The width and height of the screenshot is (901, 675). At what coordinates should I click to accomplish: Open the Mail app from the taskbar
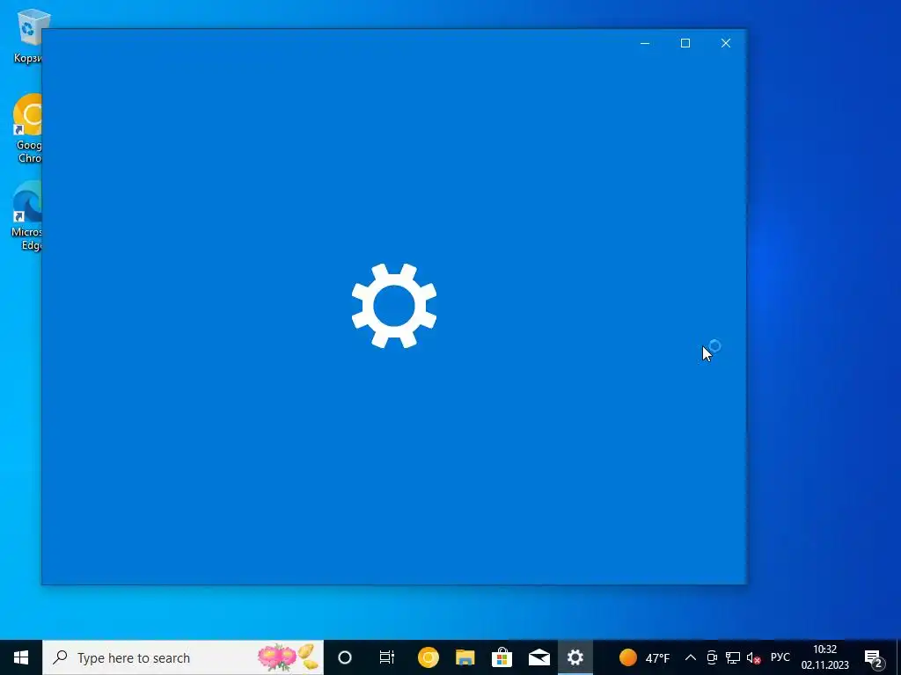click(539, 657)
